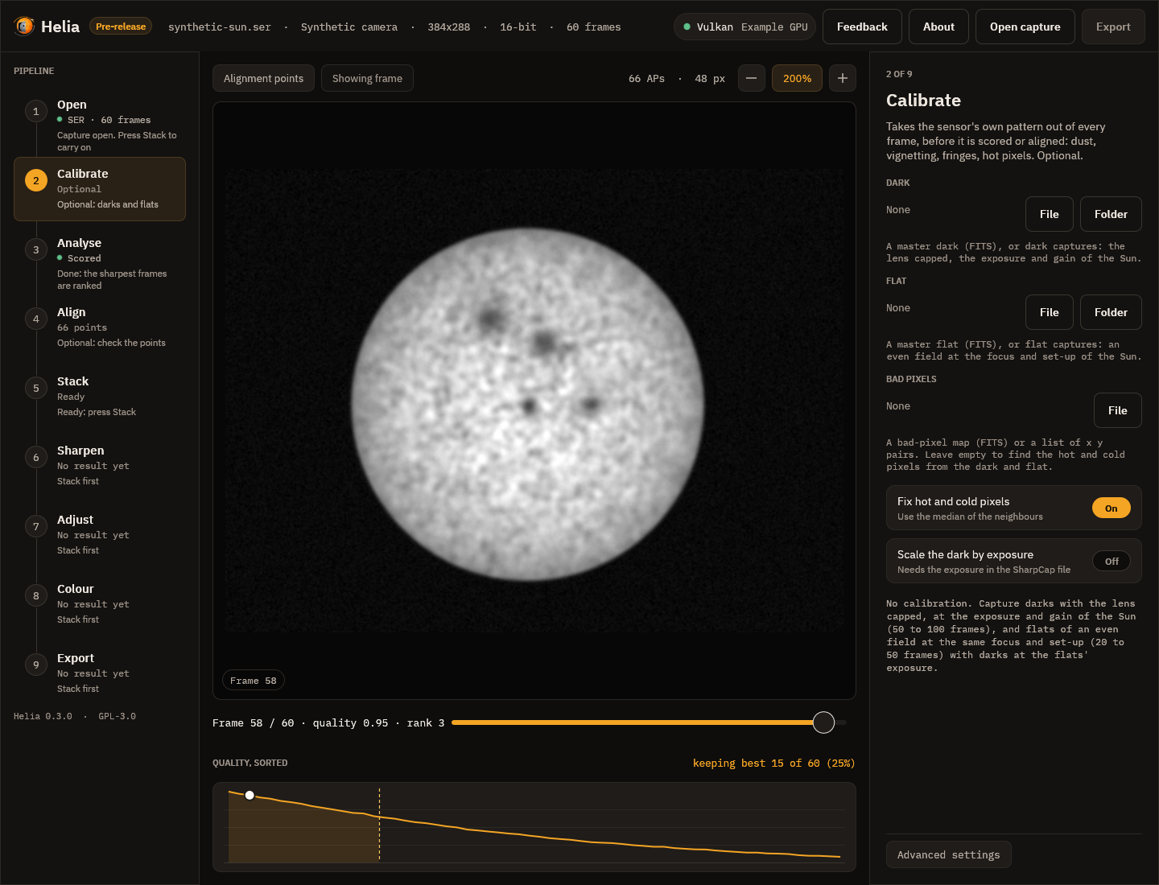The image size is (1159, 885).
Task: Choose a dark Folder
Action: [1111, 214]
